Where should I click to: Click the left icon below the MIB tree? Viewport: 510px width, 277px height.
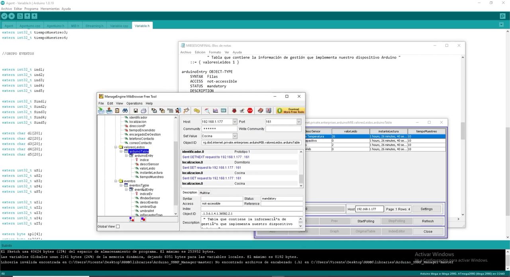point(132,219)
